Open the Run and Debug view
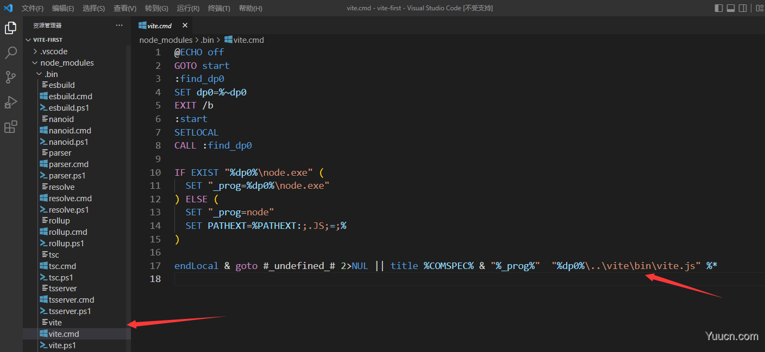This screenshot has width=765, height=352. (x=10, y=102)
